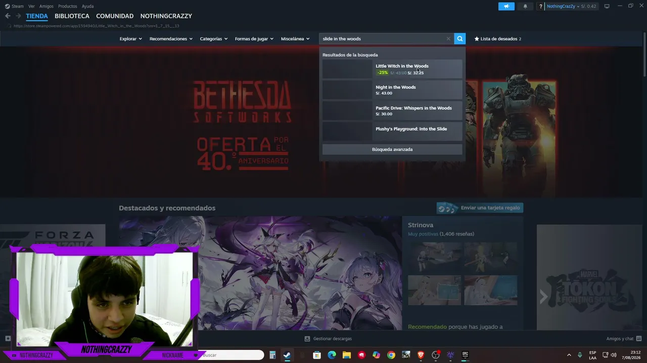Expand the Categorías dropdown
The width and height of the screenshot is (647, 363).
[x=213, y=39]
